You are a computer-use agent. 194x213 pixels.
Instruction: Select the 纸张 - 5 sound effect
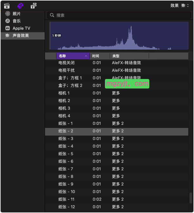pyautogui.click(x=117, y=154)
